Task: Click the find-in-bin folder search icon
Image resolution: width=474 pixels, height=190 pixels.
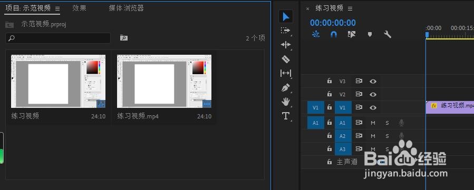Action: (123, 38)
